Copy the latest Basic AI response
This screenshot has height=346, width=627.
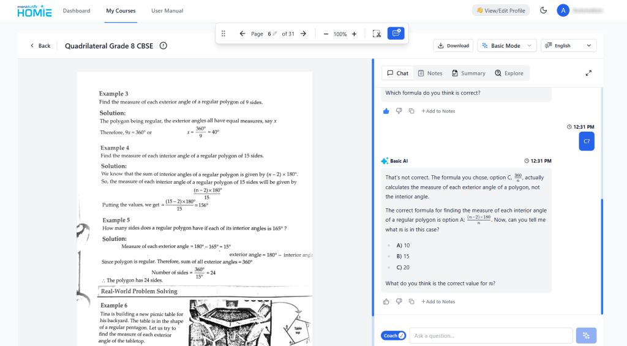tap(411, 301)
